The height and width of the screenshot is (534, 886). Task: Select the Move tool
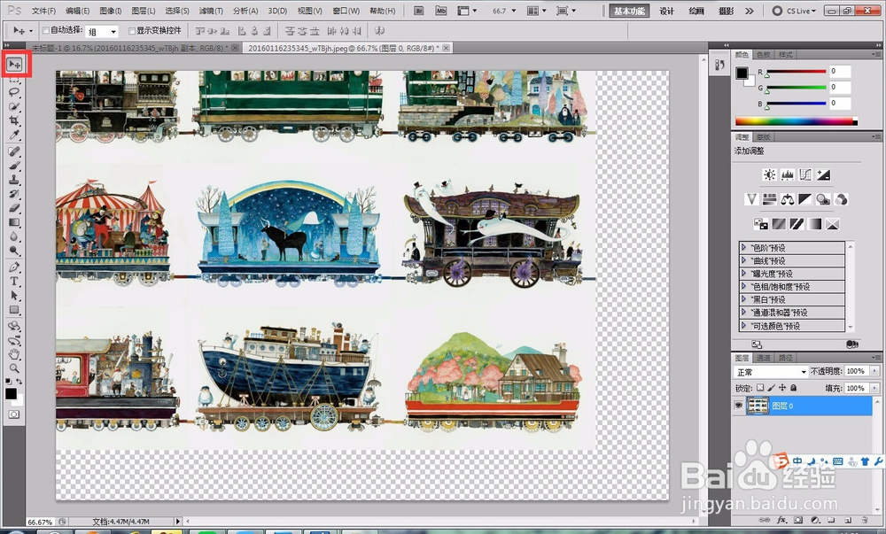[14, 65]
